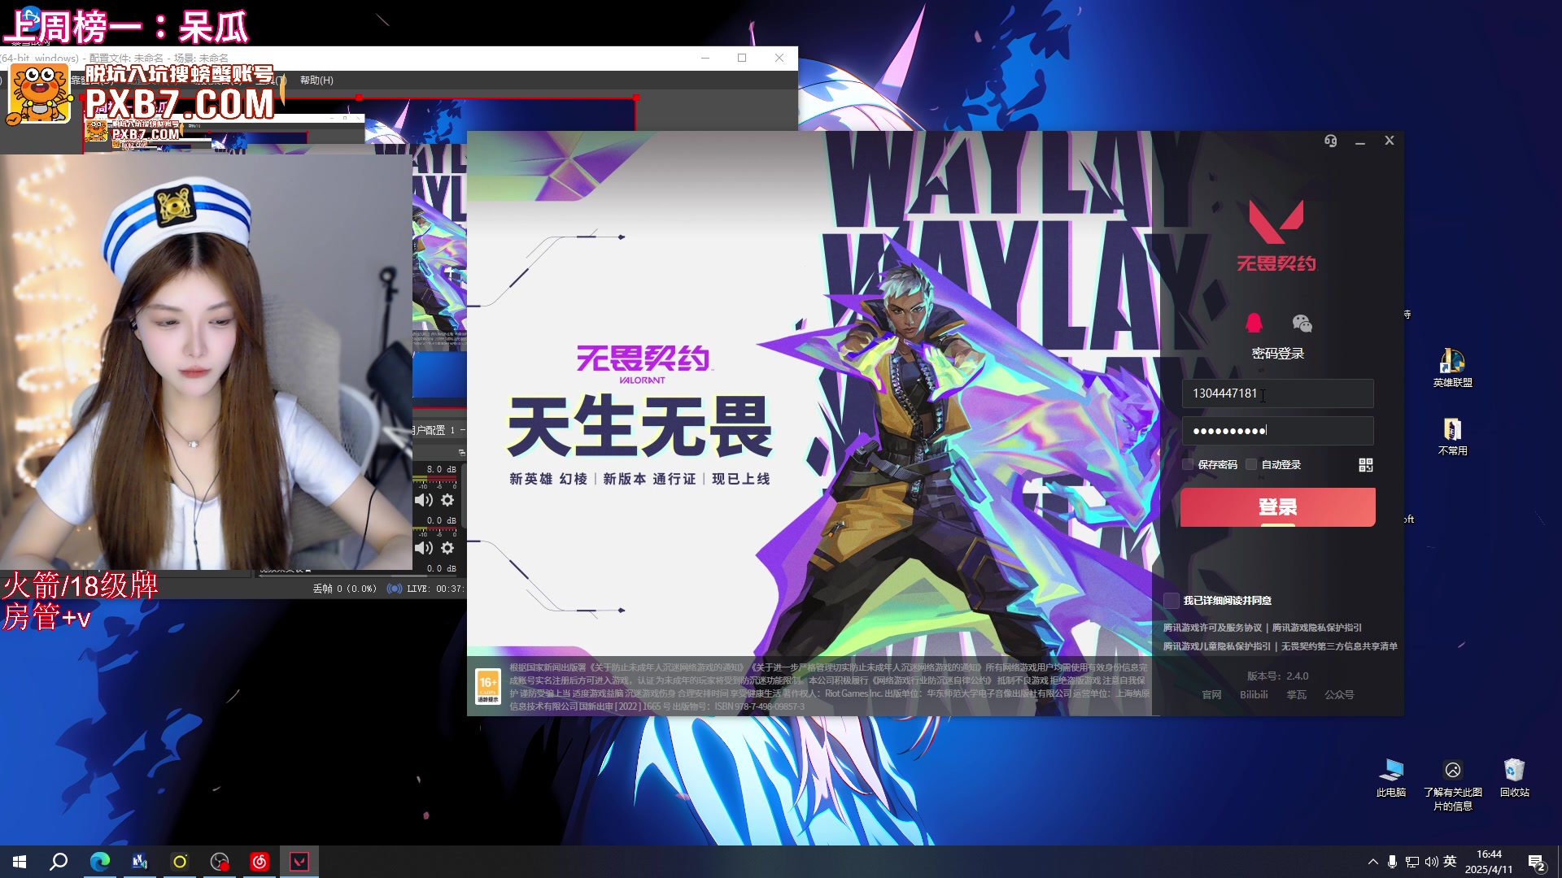Open the notification center icon
Screen dimensions: 1562x878
(x=1536, y=863)
